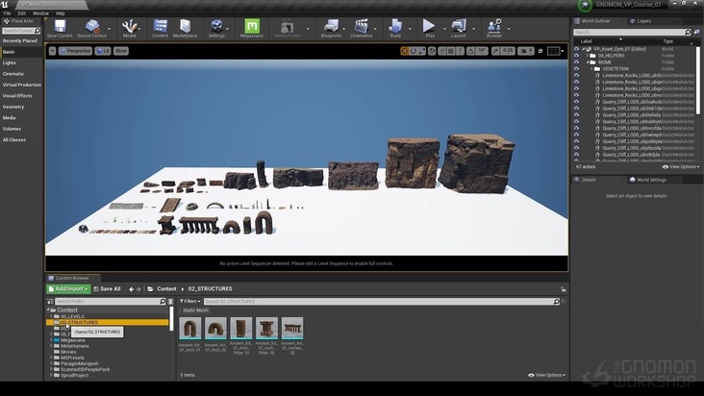Open the viewport layout grid dropdown
The image size is (704, 396).
click(x=555, y=51)
